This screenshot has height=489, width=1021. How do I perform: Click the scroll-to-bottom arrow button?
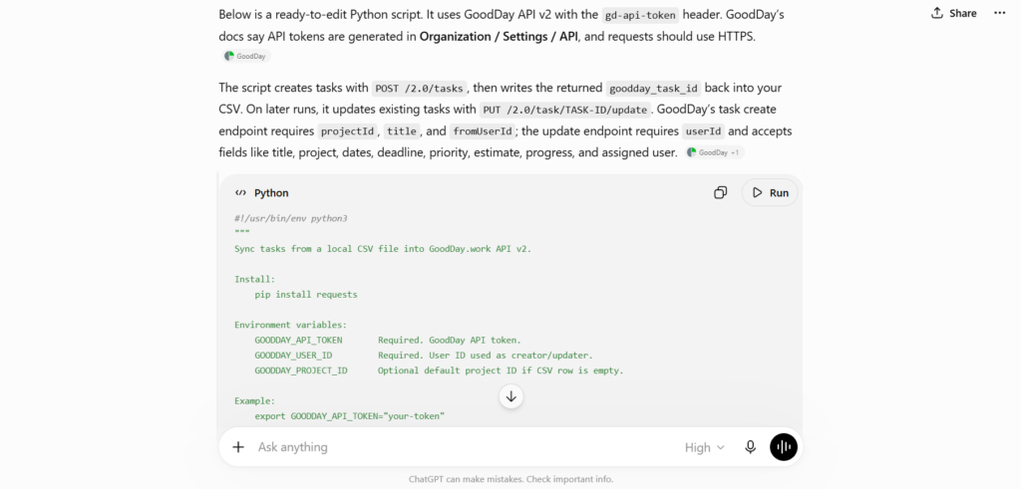point(511,396)
